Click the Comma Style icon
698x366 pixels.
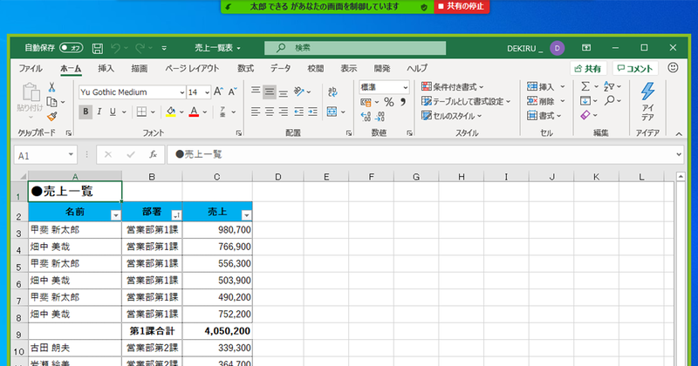coord(403,102)
